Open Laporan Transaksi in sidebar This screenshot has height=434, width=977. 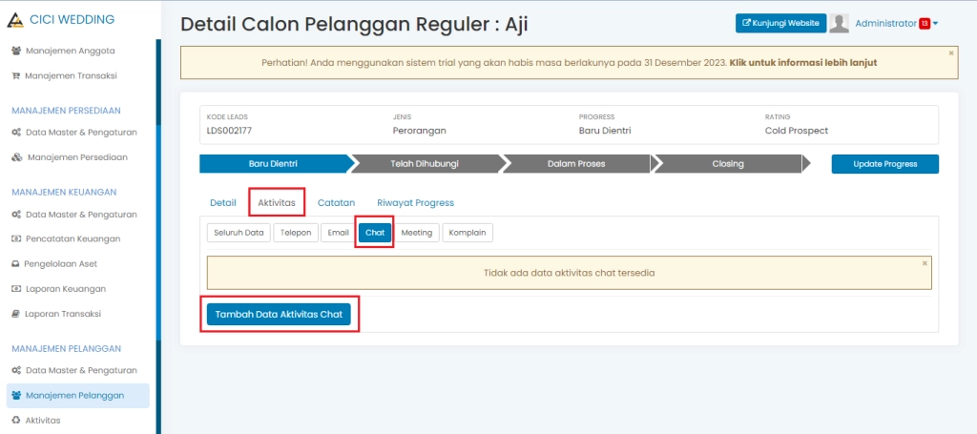tap(63, 314)
